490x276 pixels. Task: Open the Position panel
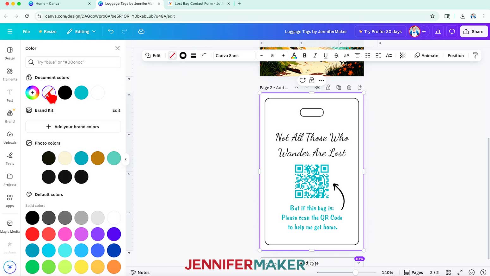456,55
